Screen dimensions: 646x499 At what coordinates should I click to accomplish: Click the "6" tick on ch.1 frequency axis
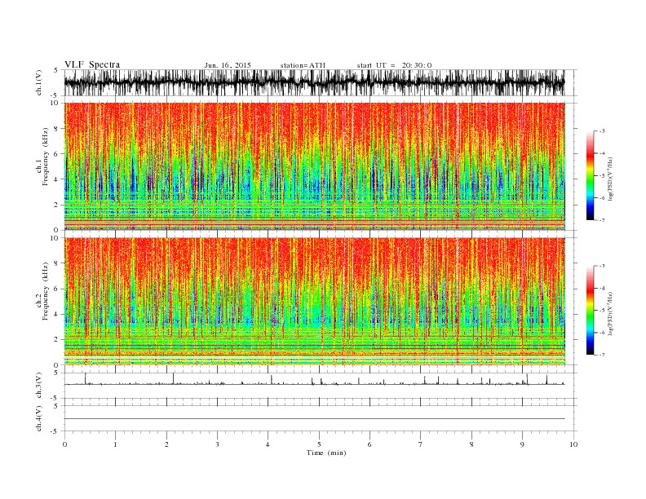(57, 154)
